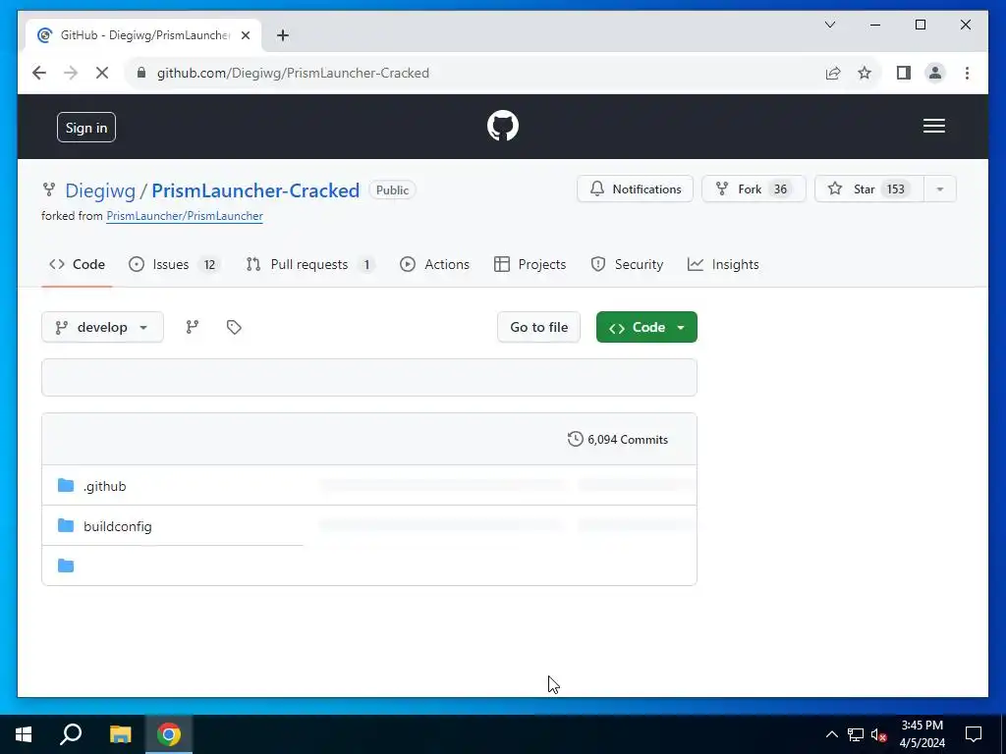Click the tags icon
1006x754 pixels.
coord(234,327)
